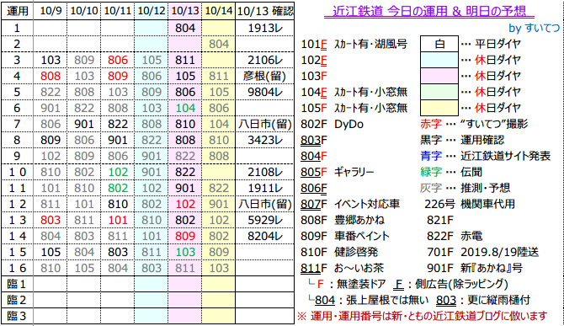
Task: Click the 臨2 row header
Action: coord(17,300)
